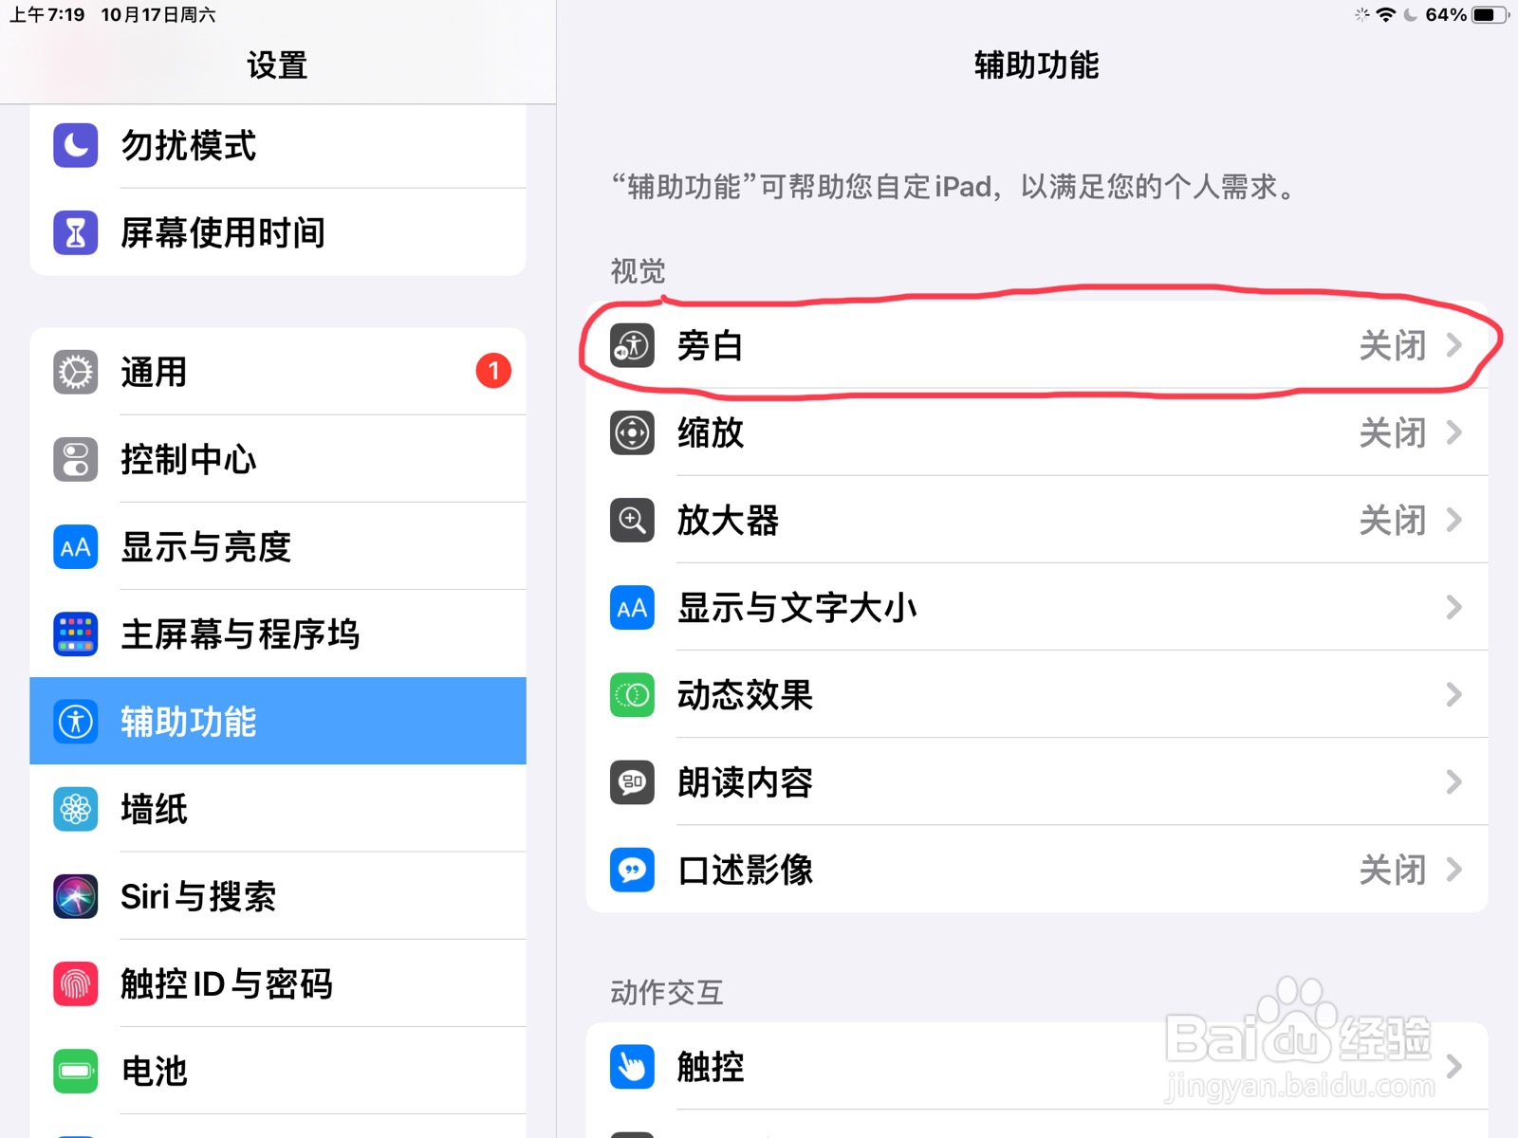The height and width of the screenshot is (1138, 1518).
Task: Tap the VoiceOver (旁白) accessibility icon
Action: tap(632, 345)
